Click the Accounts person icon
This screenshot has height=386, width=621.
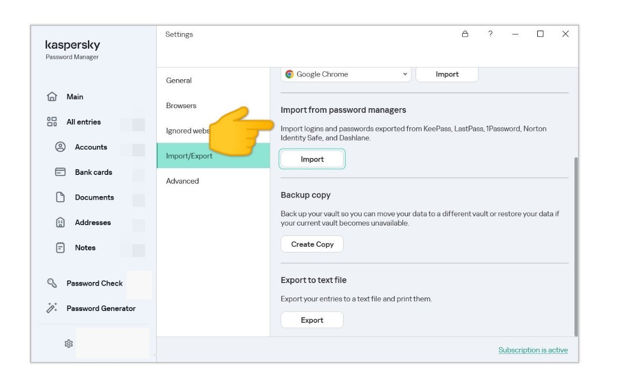[x=60, y=147]
